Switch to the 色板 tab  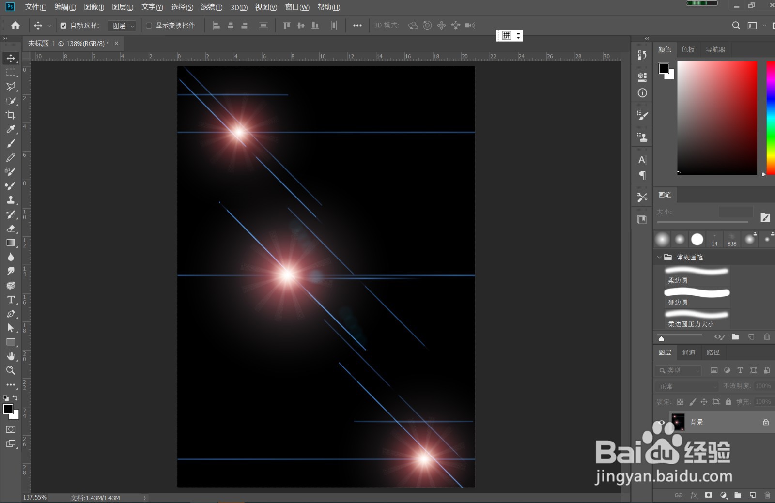(x=688, y=49)
